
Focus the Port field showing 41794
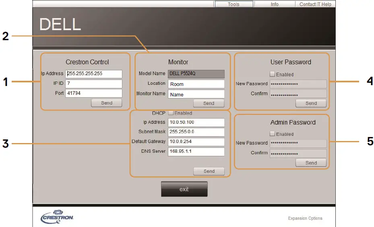coord(94,93)
